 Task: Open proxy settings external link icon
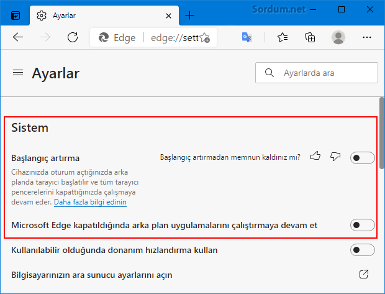[364, 274]
